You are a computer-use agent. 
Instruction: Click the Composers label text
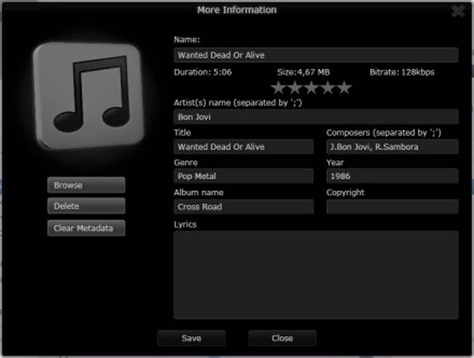point(384,133)
